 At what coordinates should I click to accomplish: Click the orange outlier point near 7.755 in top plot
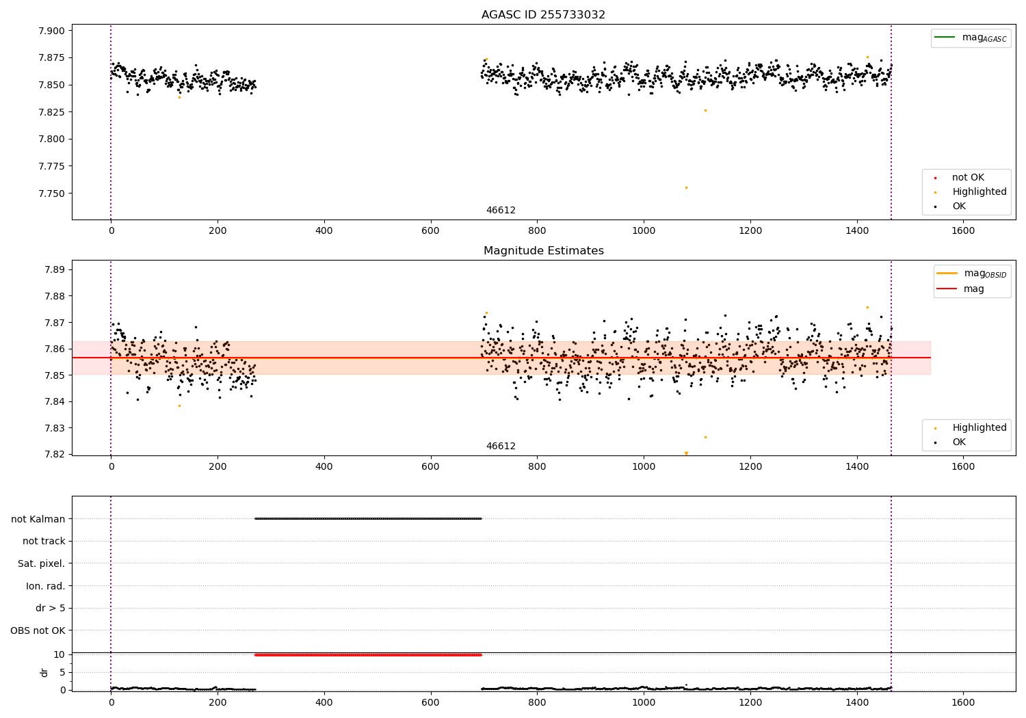tap(686, 187)
